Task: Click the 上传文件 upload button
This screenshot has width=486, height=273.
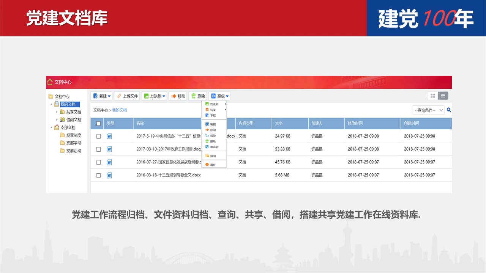Action: pos(127,96)
